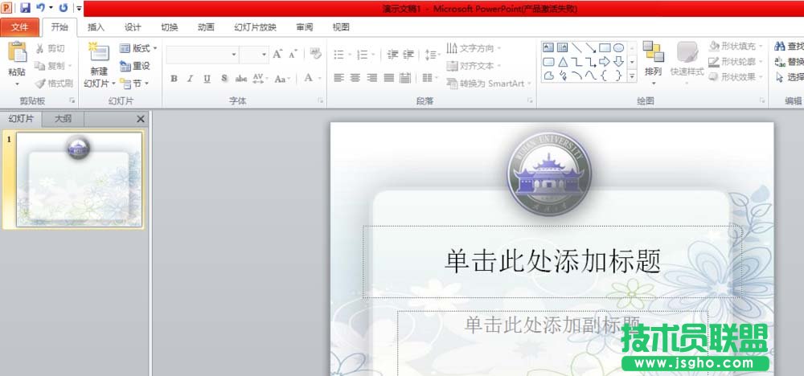804x376 pixels.
Task: Select the Right Arrow block shape
Action: pos(605,62)
